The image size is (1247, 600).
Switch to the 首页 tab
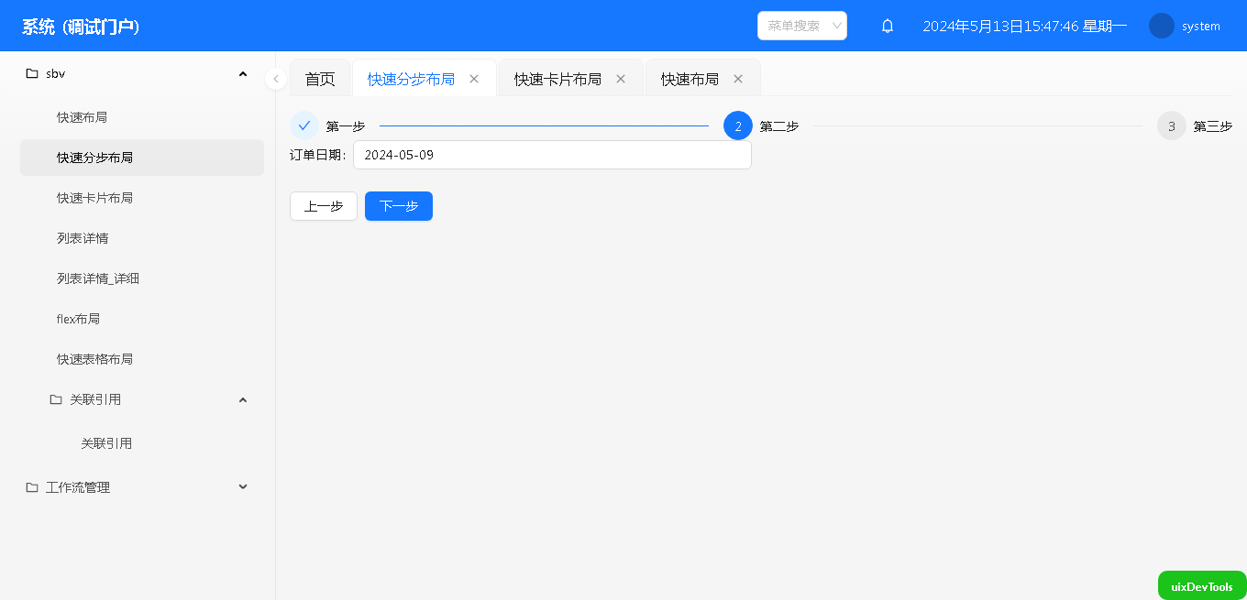(320, 79)
